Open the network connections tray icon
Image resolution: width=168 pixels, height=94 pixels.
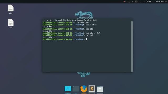(x=128, y=2)
